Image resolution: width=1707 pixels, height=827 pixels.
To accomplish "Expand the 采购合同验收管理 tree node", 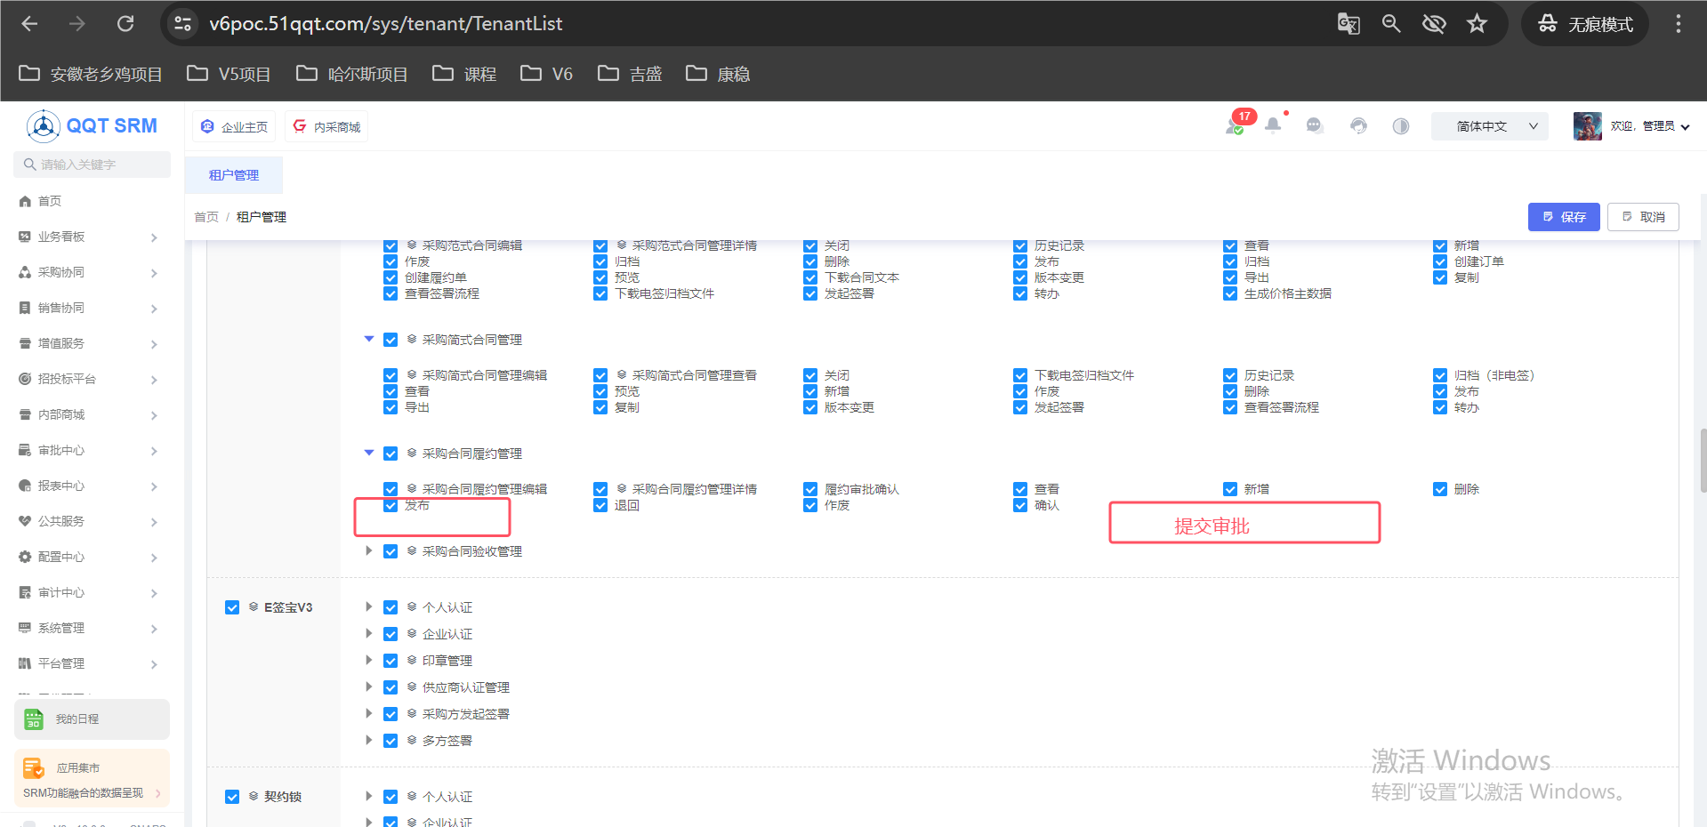I will tap(368, 550).
